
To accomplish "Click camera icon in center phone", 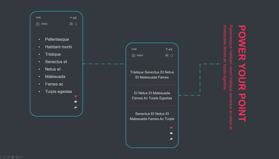I will [x=133, y=55].
